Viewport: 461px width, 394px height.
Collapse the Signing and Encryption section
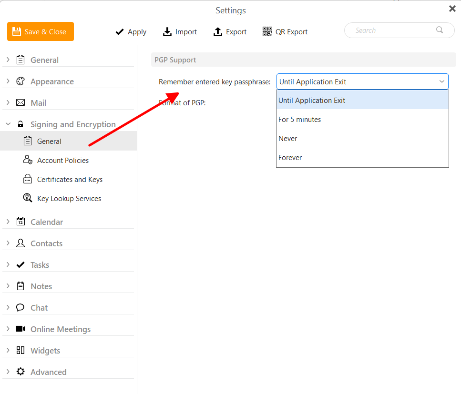8,124
